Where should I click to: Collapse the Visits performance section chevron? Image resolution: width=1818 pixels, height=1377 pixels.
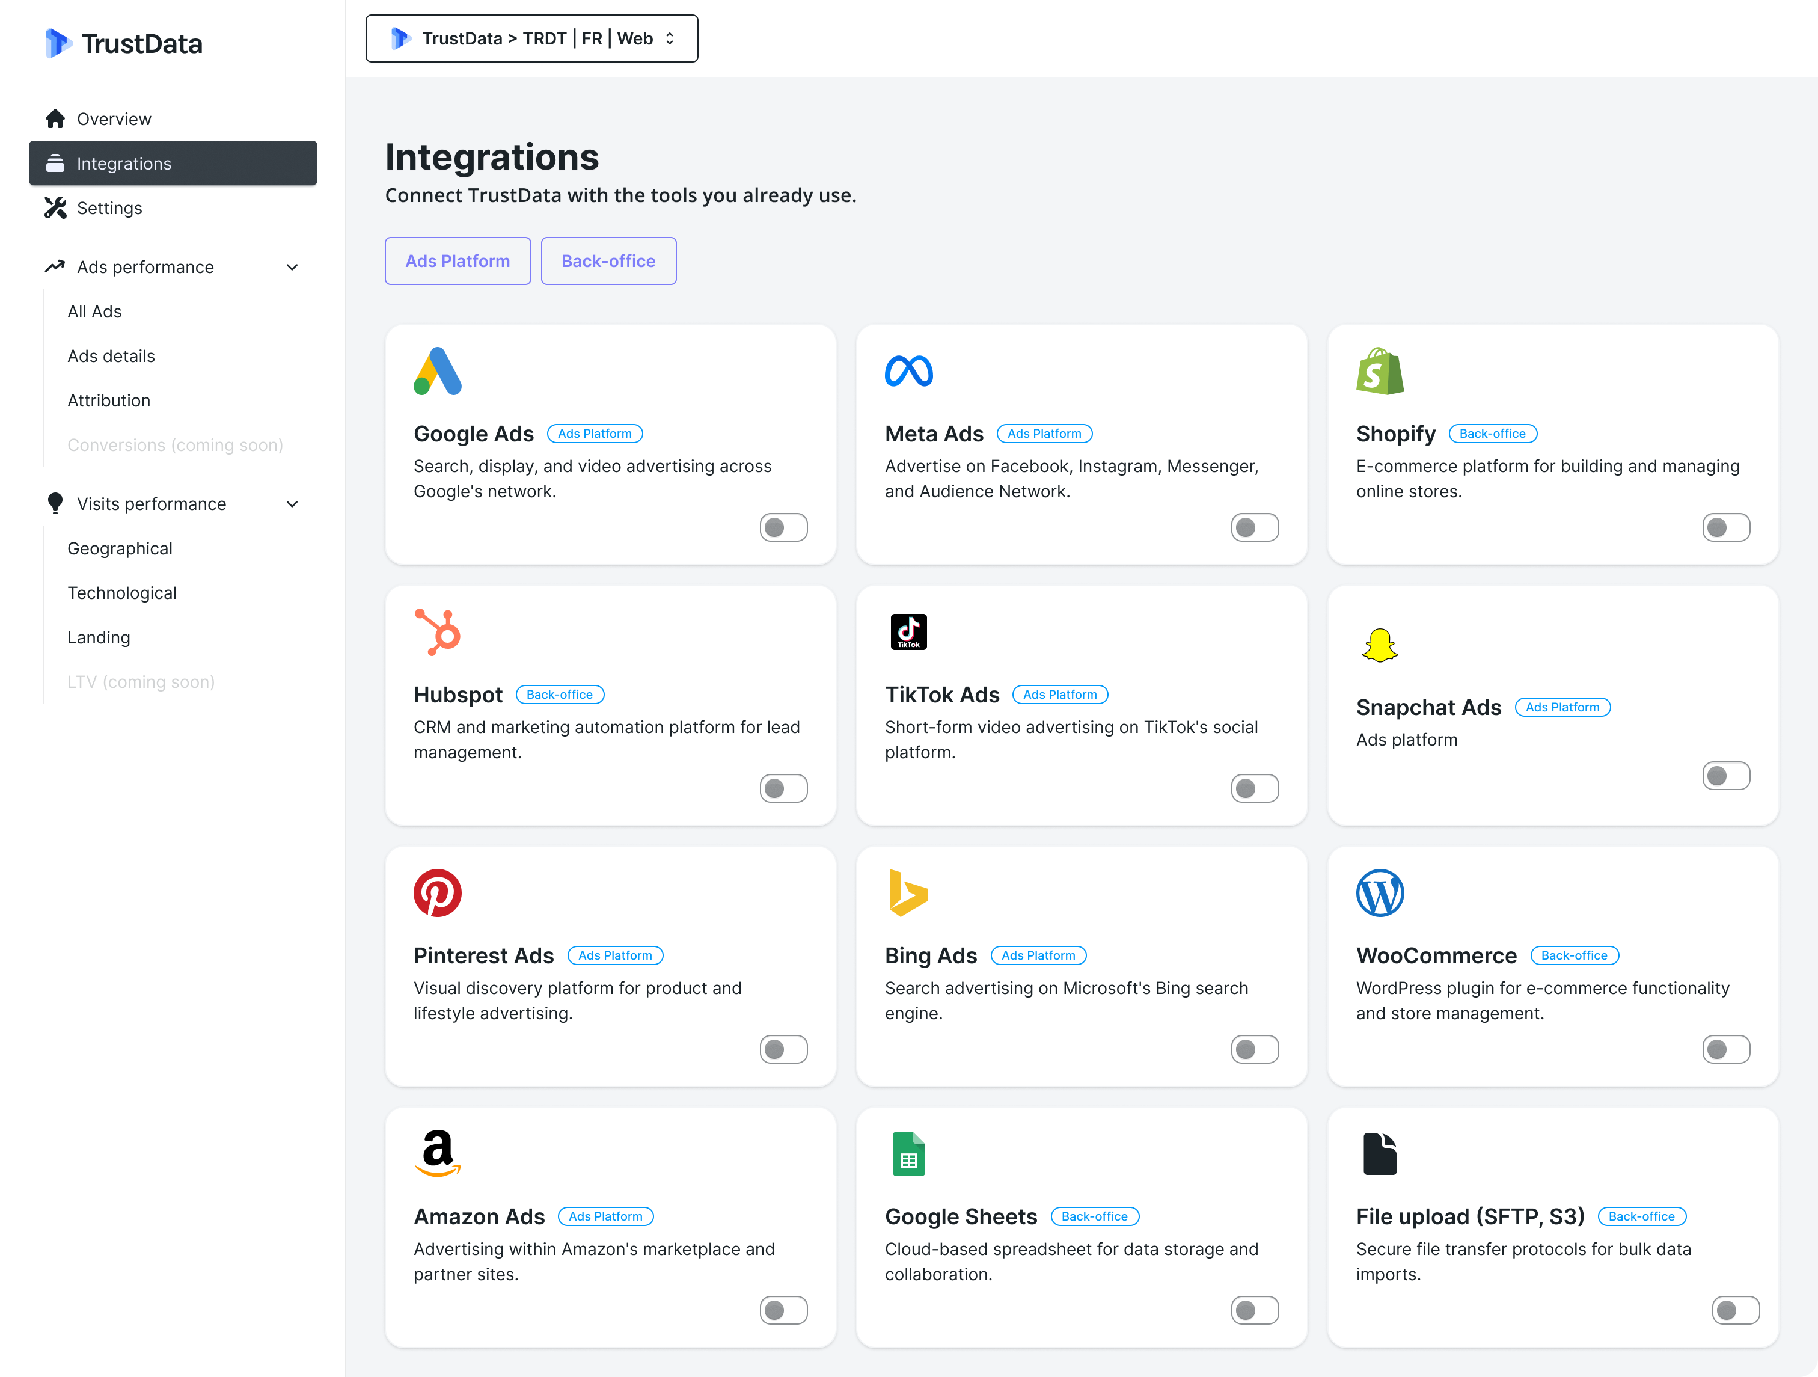[292, 504]
